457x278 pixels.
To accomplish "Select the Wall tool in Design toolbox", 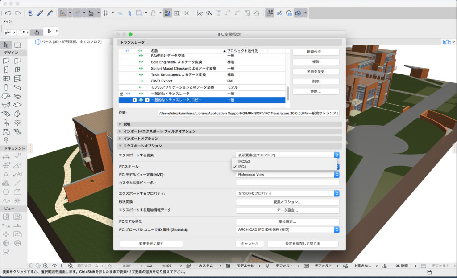I will [6, 61].
